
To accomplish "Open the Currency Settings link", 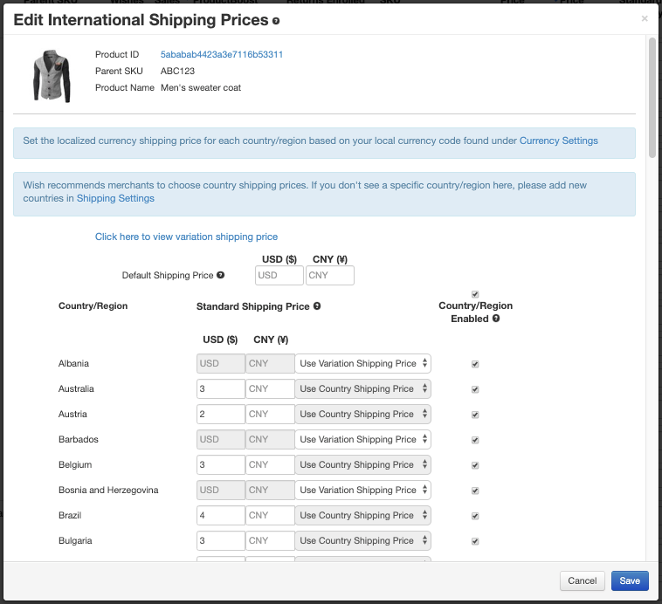I will tap(559, 141).
